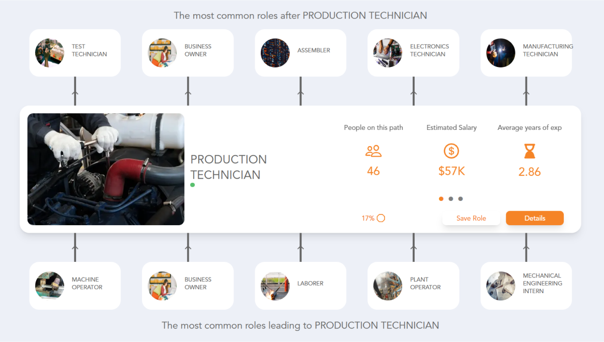The image size is (604, 342).
Task: Click the hourglass experience icon
Action: click(x=529, y=151)
